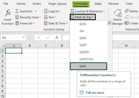Image resolution: width=139 pixels, height=98 pixels.
Task: Click the formula bar cancel X icon
Action: pyautogui.click(x=39, y=37)
